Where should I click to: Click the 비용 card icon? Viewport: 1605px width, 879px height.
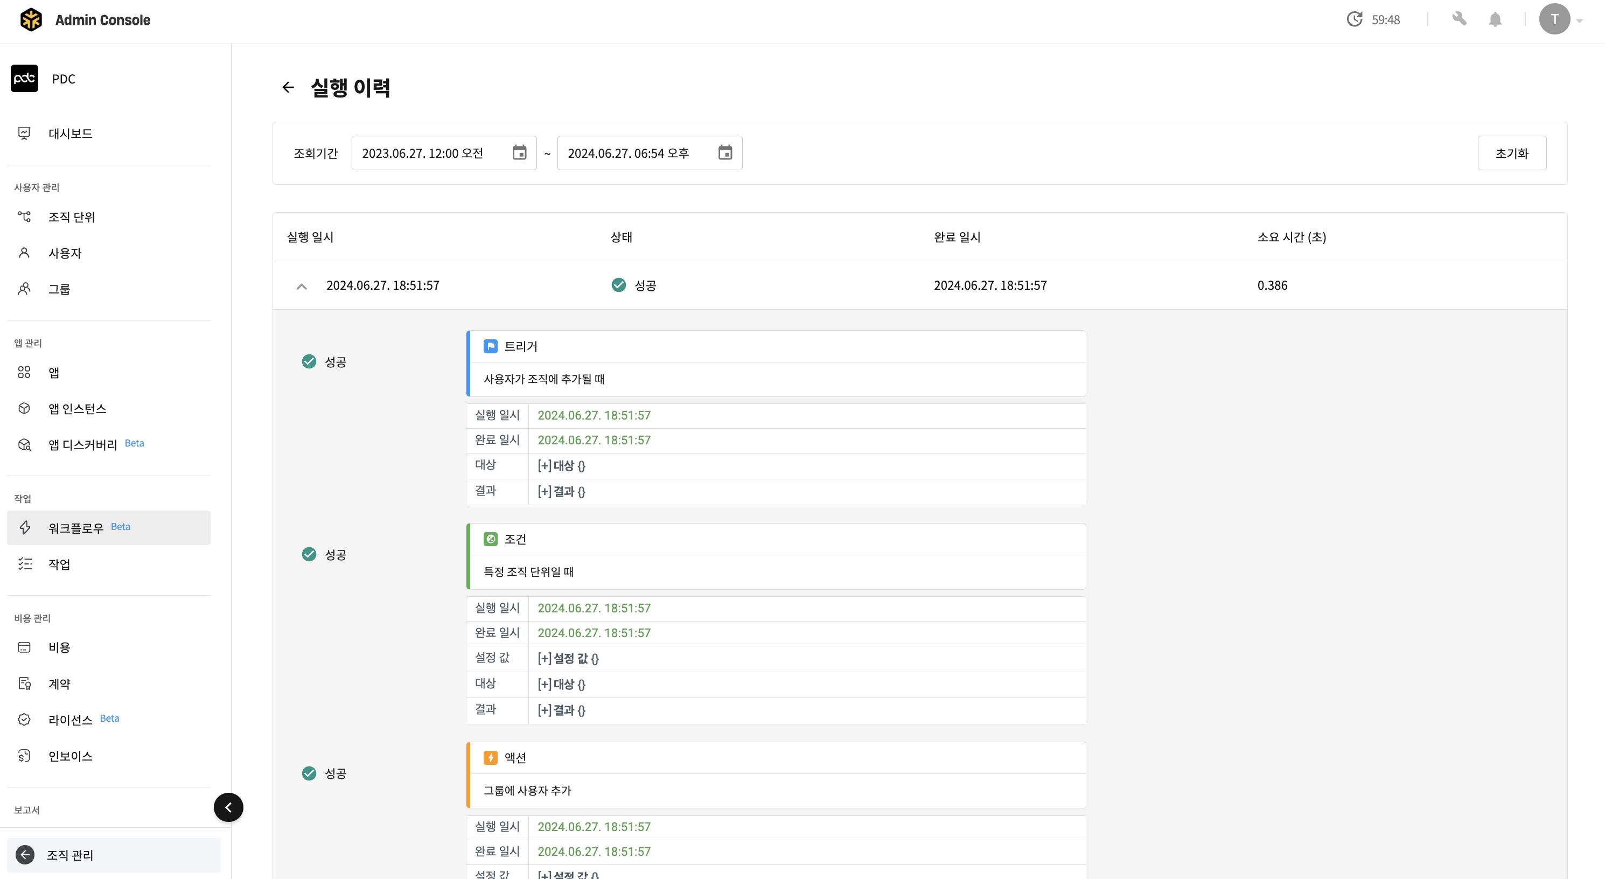click(x=24, y=647)
